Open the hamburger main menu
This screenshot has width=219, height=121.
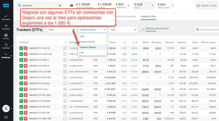pos(6,5)
